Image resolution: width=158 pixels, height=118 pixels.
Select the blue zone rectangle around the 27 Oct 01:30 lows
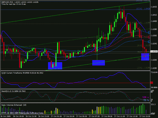[55, 66]
